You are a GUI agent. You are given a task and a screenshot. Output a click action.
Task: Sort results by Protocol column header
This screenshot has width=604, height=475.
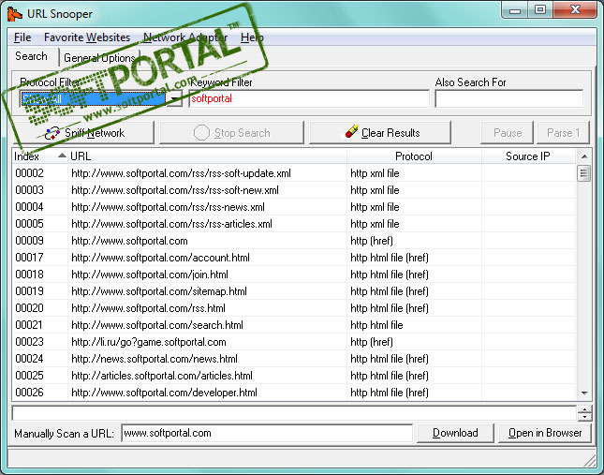pyautogui.click(x=414, y=156)
